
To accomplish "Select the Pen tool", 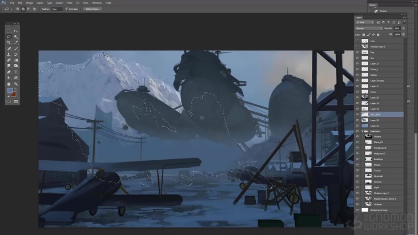I will pos(9,72).
